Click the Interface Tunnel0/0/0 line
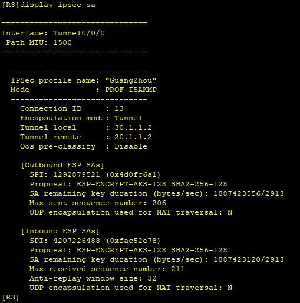Screen dimensions: 300x303 pyautogui.click(x=53, y=33)
